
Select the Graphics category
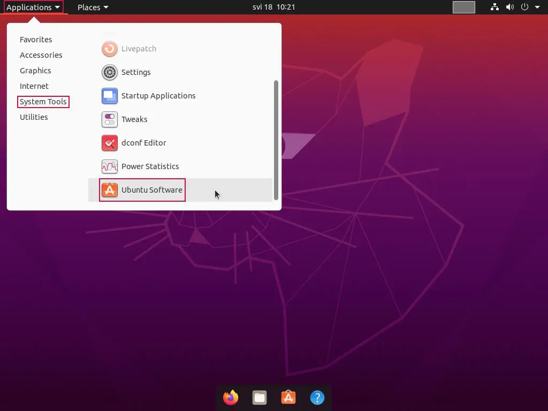click(x=35, y=71)
